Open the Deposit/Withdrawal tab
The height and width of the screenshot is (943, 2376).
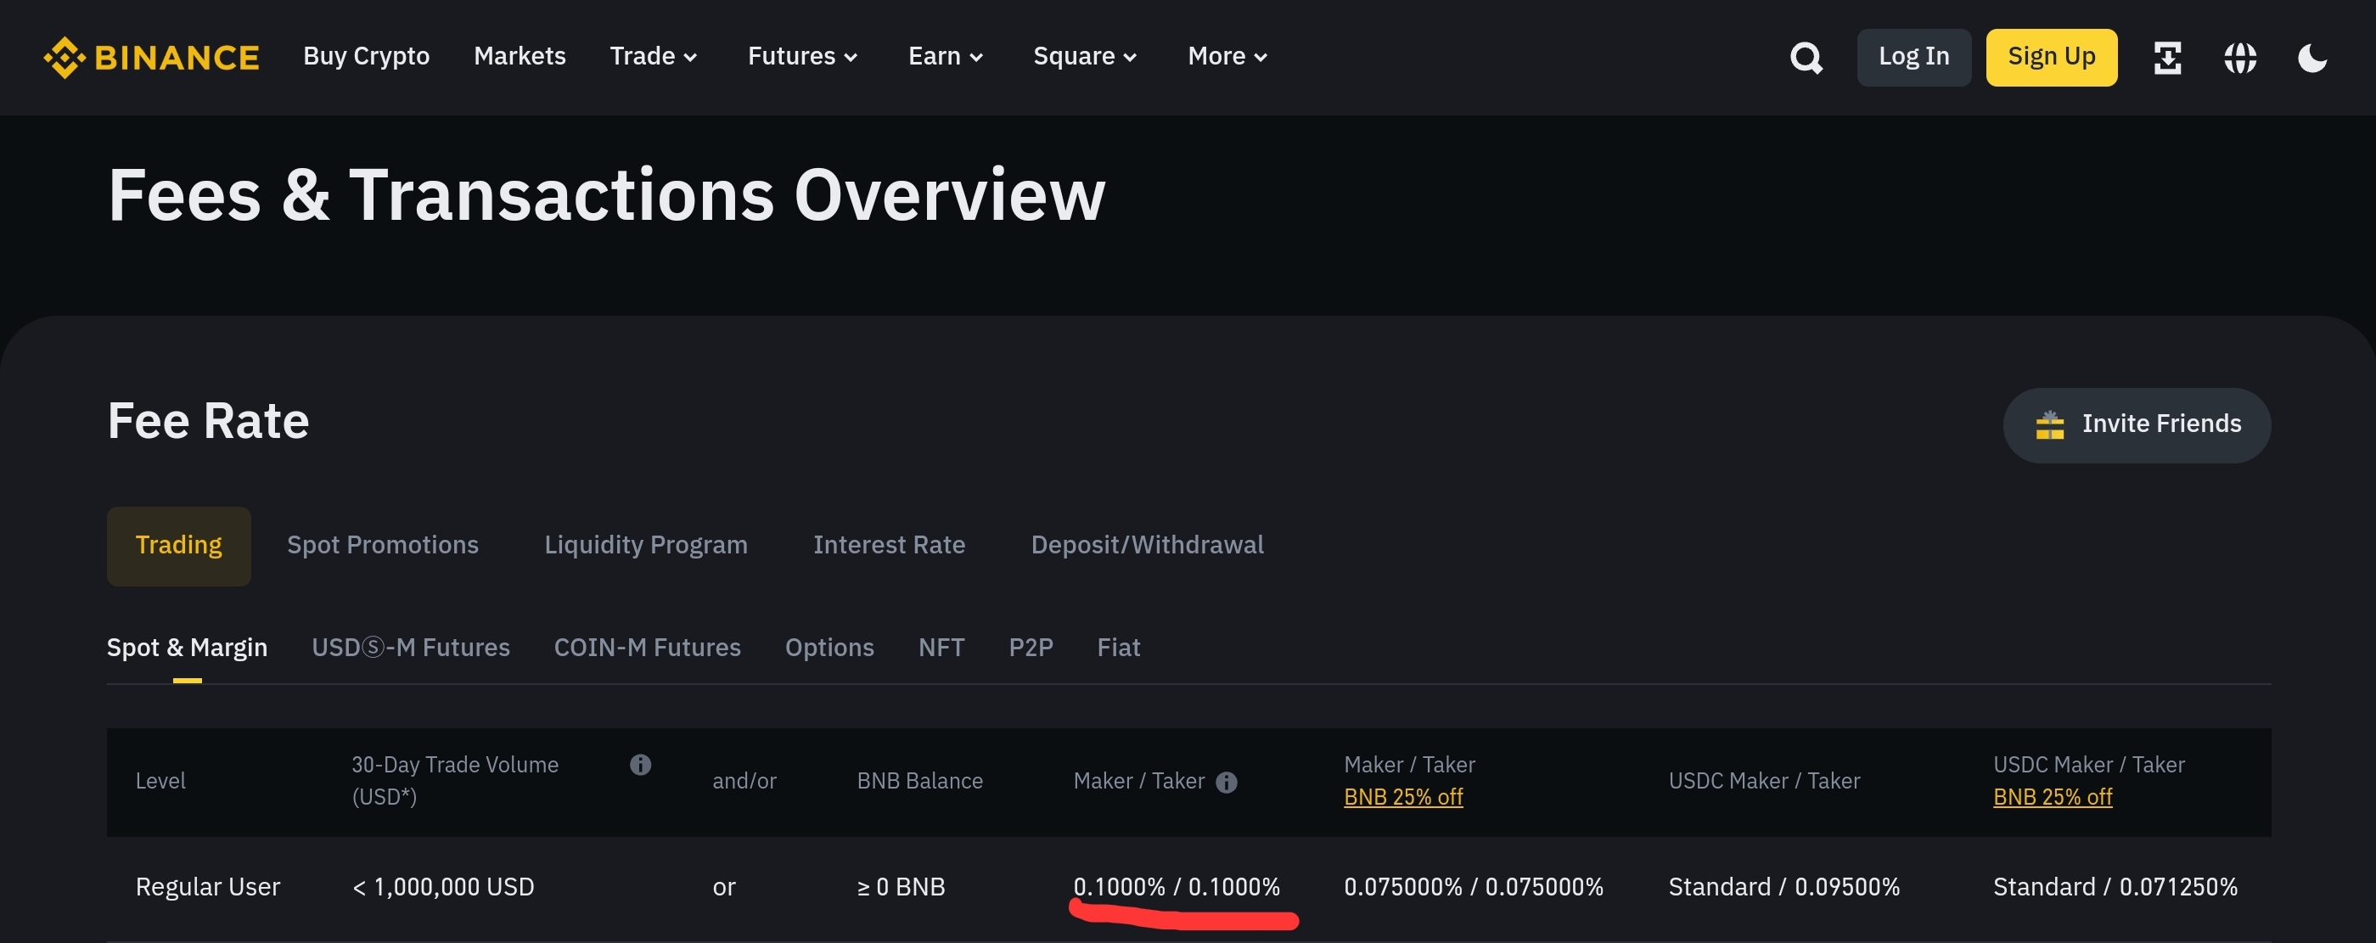[1147, 544]
